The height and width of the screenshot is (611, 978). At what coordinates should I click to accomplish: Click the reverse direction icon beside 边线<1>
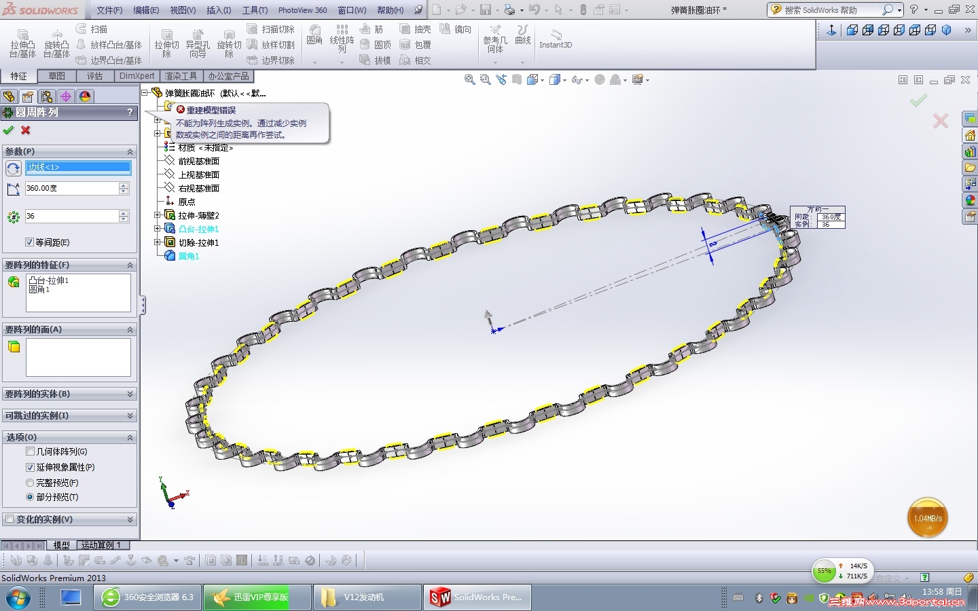pyautogui.click(x=13, y=168)
